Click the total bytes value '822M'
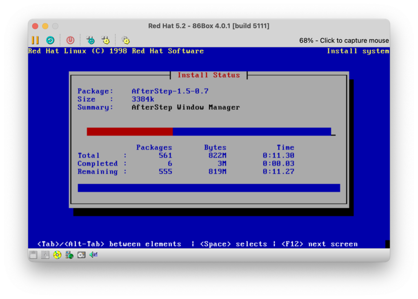This screenshot has width=418, height=299. click(x=218, y=156)
